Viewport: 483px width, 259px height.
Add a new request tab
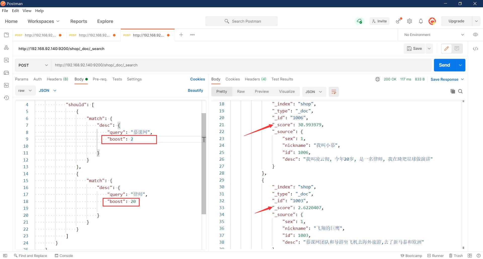tap(181, 35)
